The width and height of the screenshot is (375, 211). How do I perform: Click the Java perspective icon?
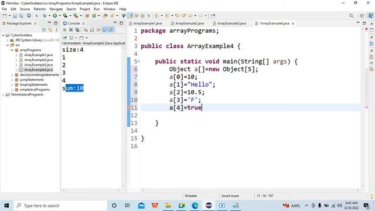[370, 16]
